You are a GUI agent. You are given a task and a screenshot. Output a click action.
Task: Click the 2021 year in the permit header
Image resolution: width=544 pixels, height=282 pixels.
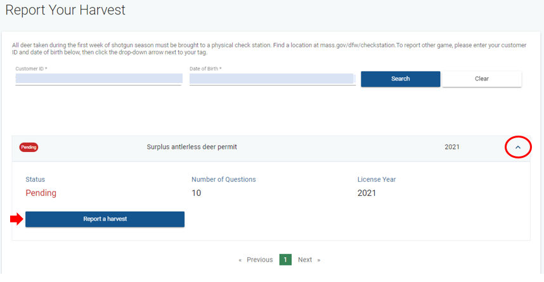tap(452, 147)
